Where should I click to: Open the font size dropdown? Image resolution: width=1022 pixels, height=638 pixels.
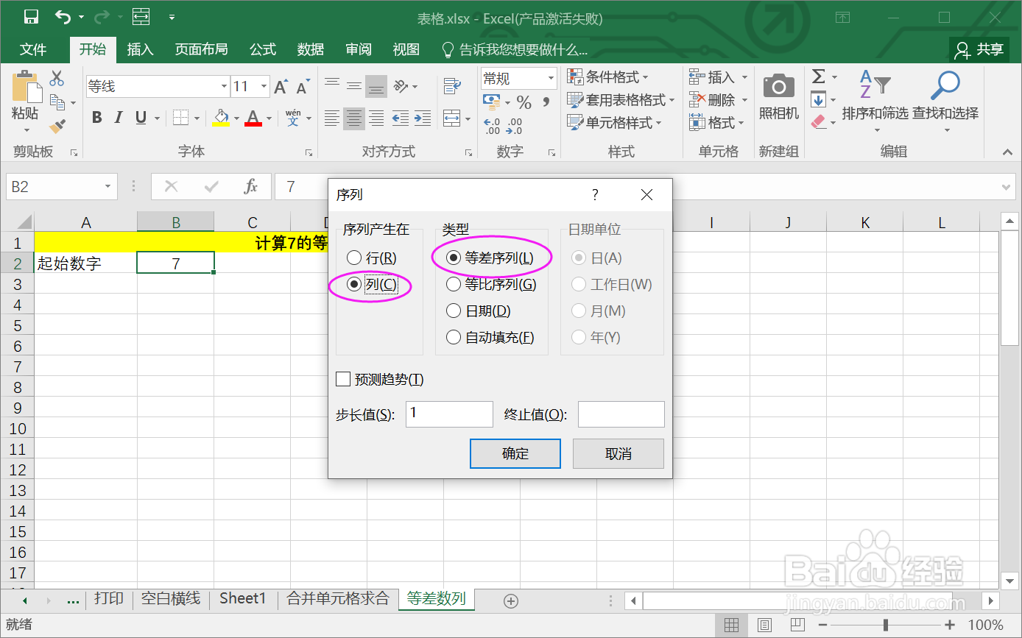262,86
